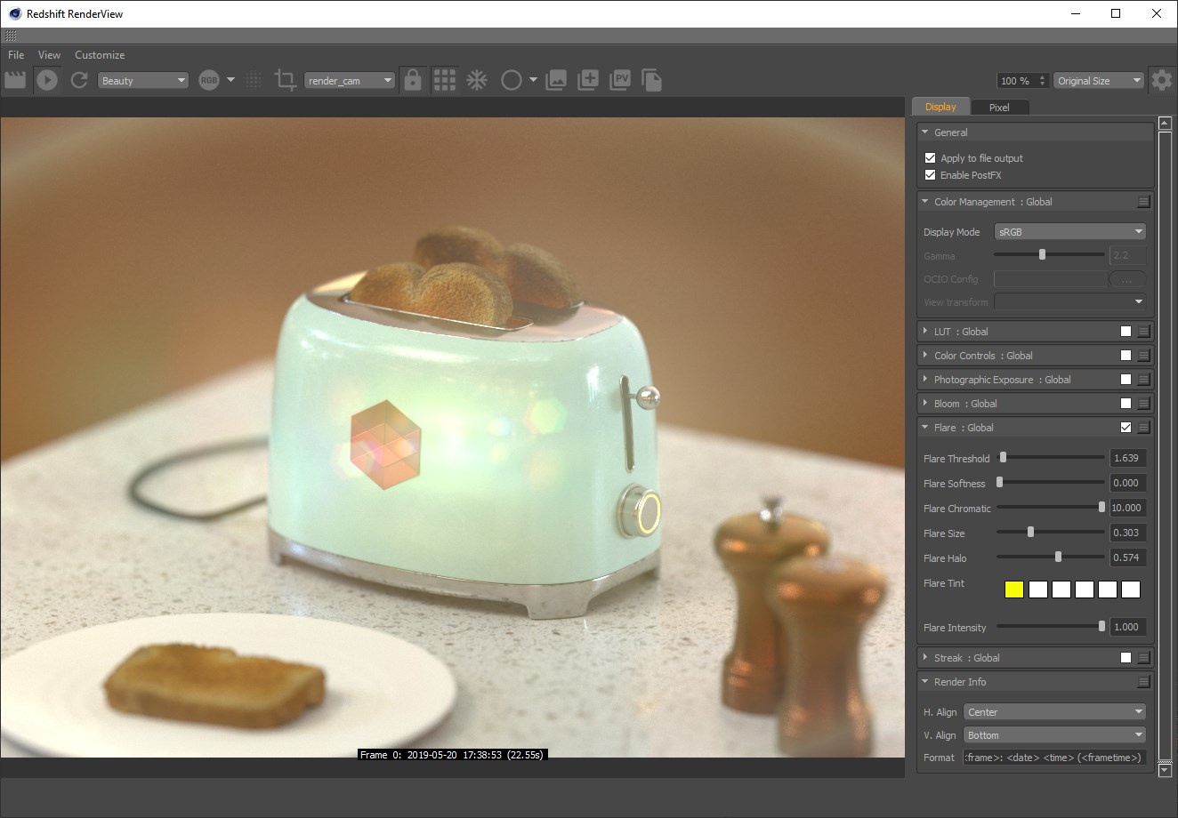Click the yellow Flare Tint swatch
The image size is (1178, 818).
click(x=1014, y=589)
